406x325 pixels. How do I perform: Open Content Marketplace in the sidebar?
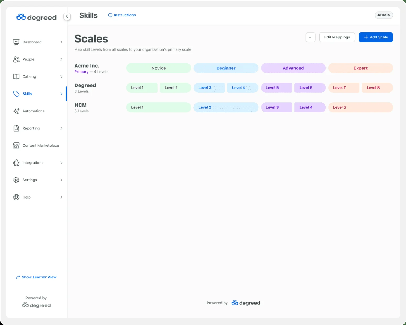(41, 146)
